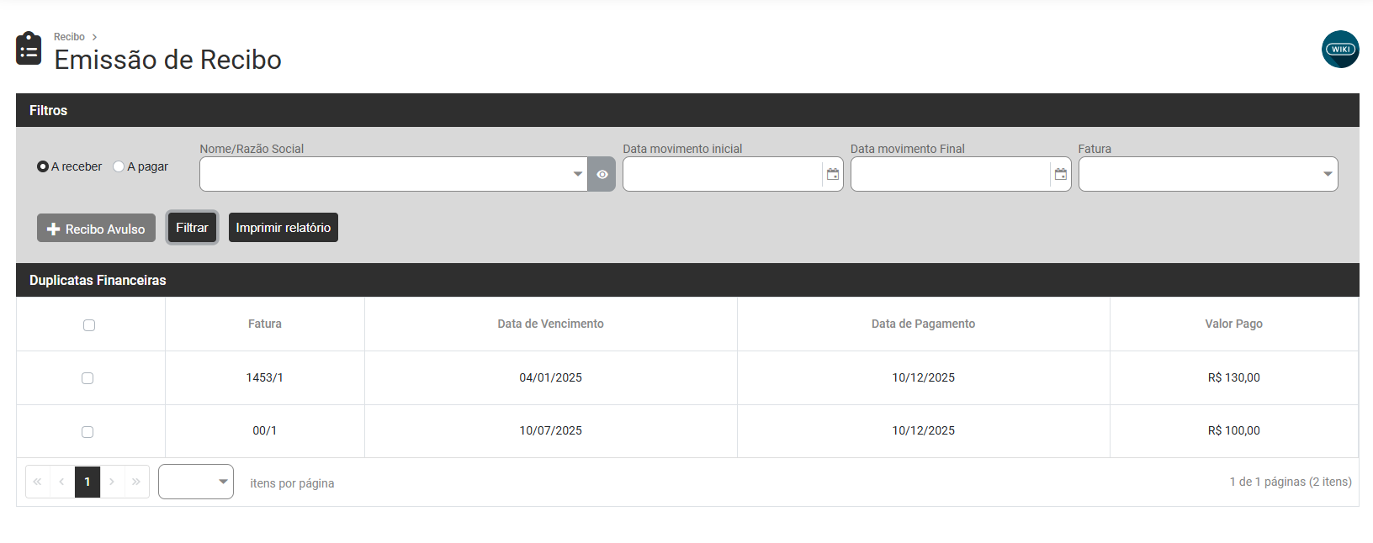Go to the next page arrow
The image size is (1373, 543).
pos(112,482)
